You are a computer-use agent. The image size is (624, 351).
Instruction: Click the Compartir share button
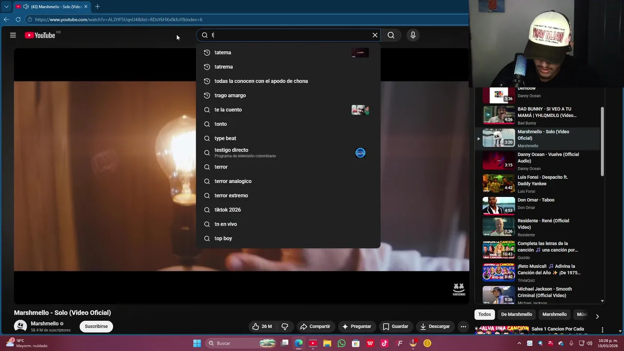pyautogui.click(x=315, y=327)
